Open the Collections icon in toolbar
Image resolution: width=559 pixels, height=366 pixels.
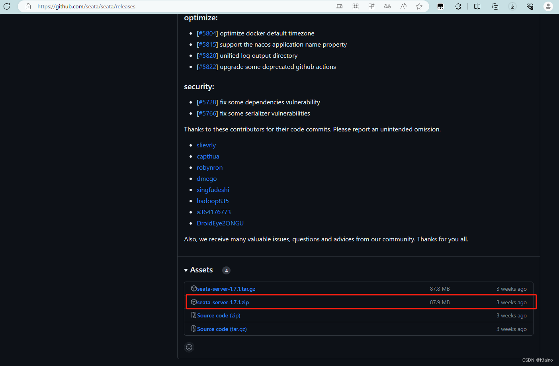click(495, 6)
